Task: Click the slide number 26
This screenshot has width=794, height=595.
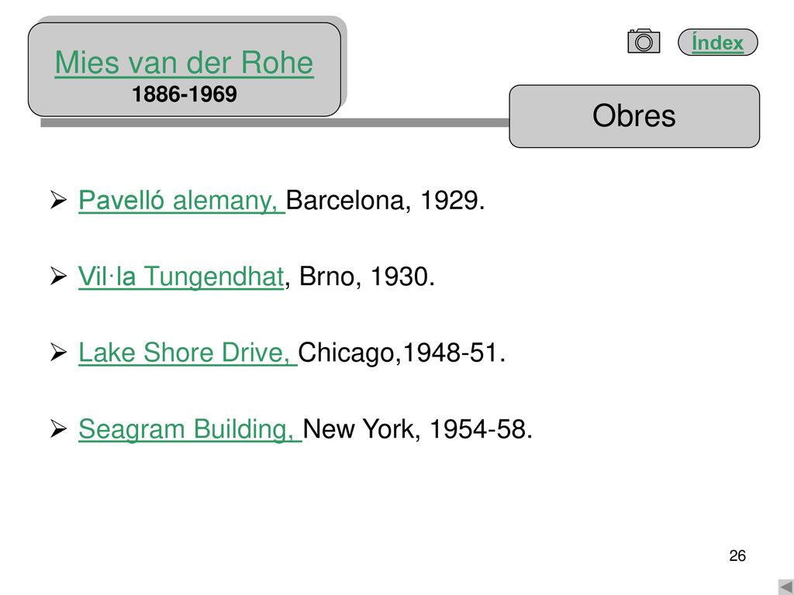Action: [x=737, y=555]
